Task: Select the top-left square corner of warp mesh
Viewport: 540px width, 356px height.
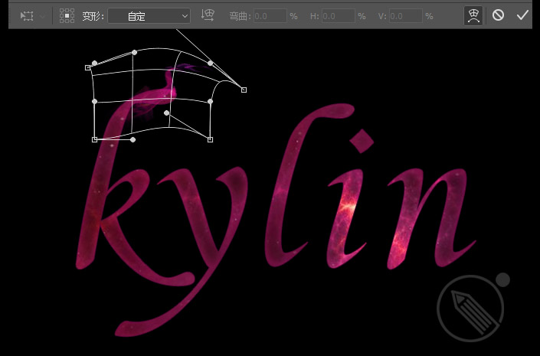Action: [x=88, y=68]
